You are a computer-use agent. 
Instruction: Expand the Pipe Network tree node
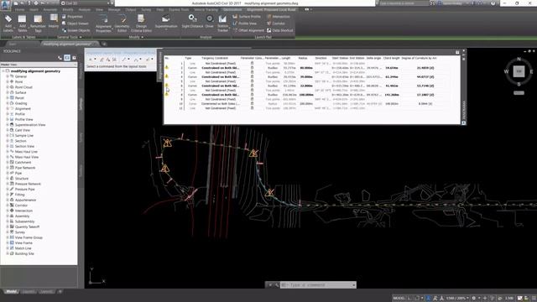(x=8, y=168)
